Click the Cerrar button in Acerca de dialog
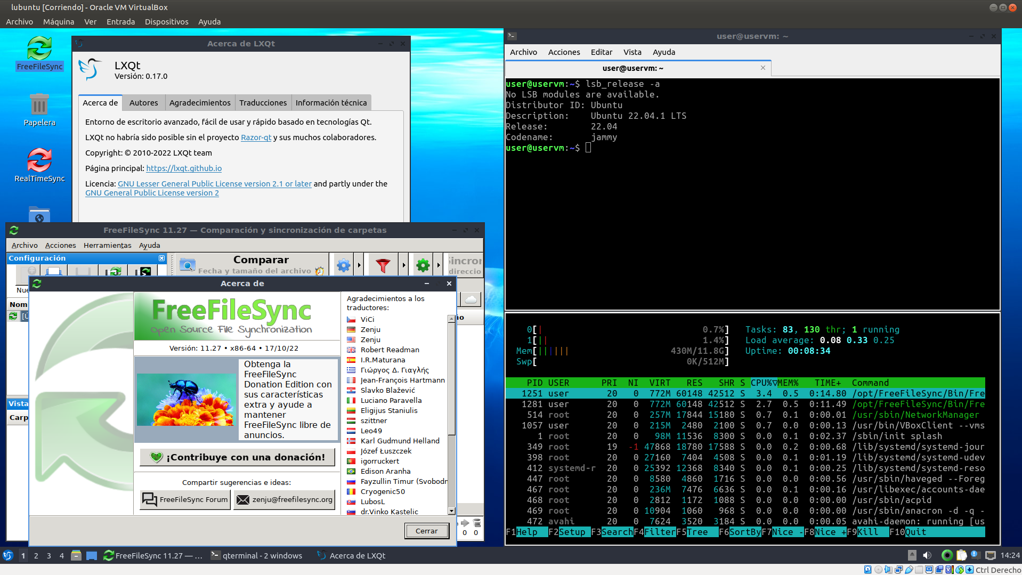This screenshot has height=575, width=1022. tap(426, 531)
